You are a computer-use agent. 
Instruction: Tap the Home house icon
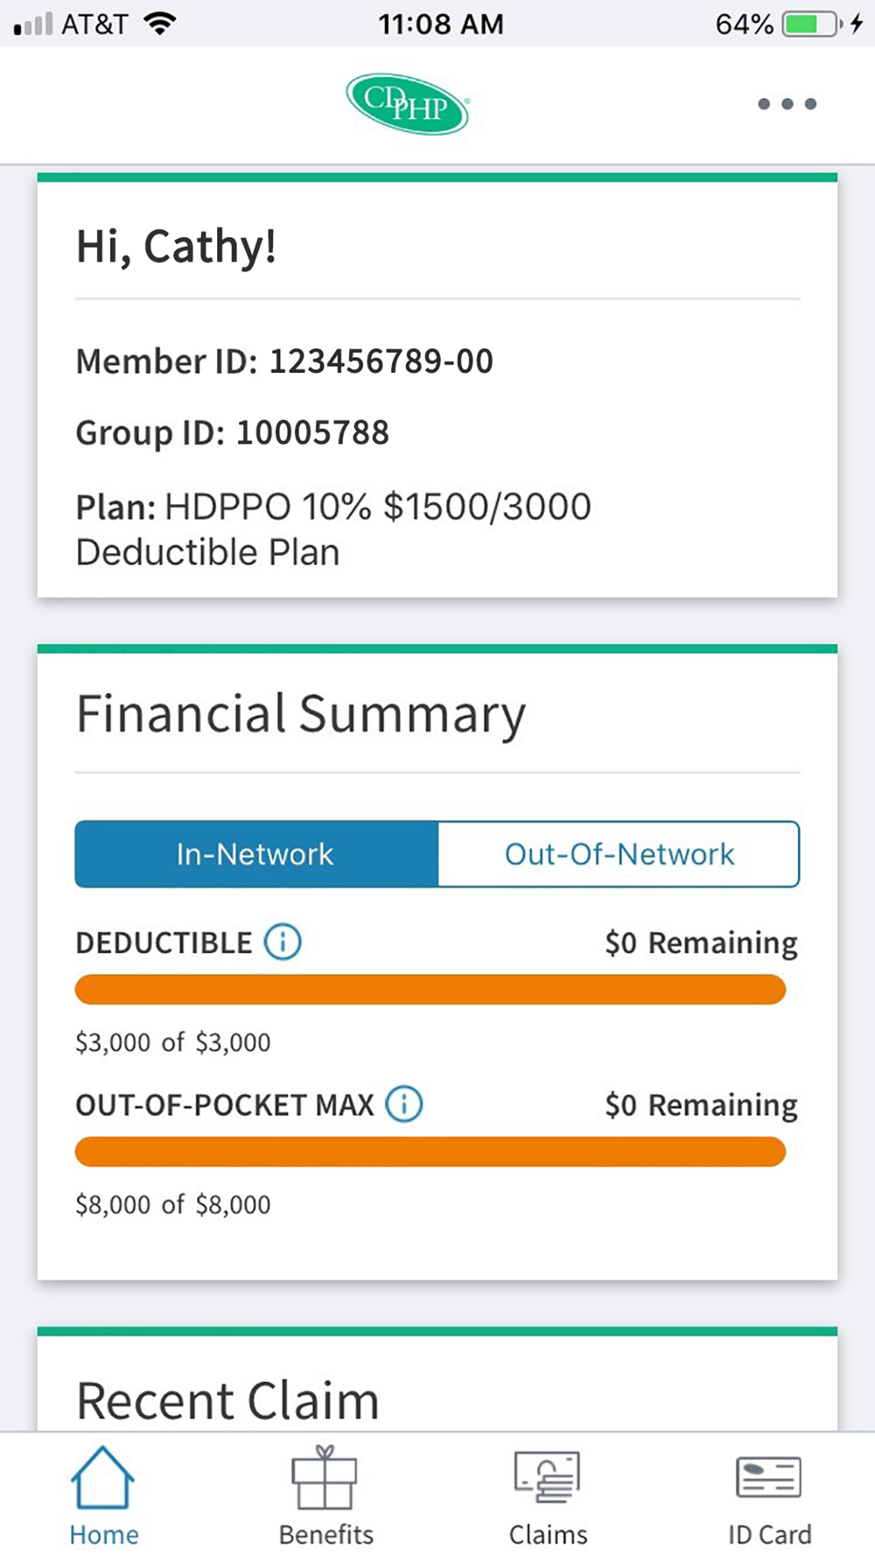[x=103, y=1478]
